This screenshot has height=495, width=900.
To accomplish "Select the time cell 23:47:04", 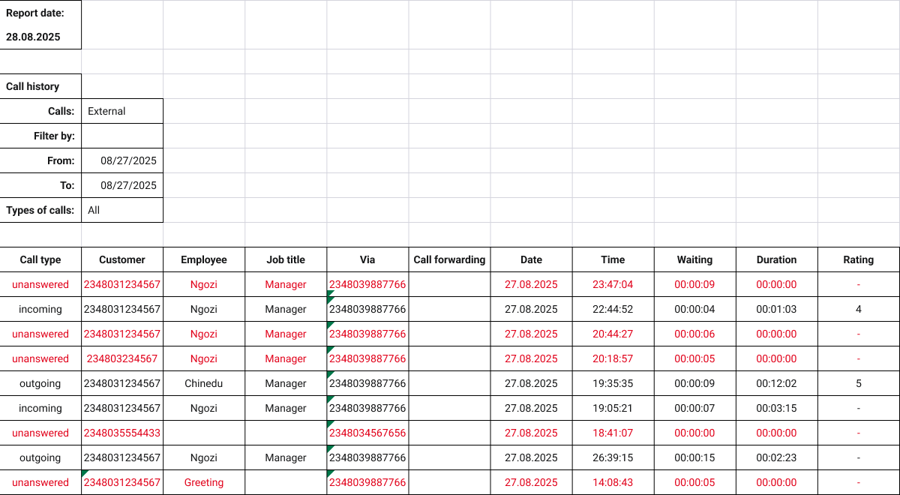I will 613,284.
